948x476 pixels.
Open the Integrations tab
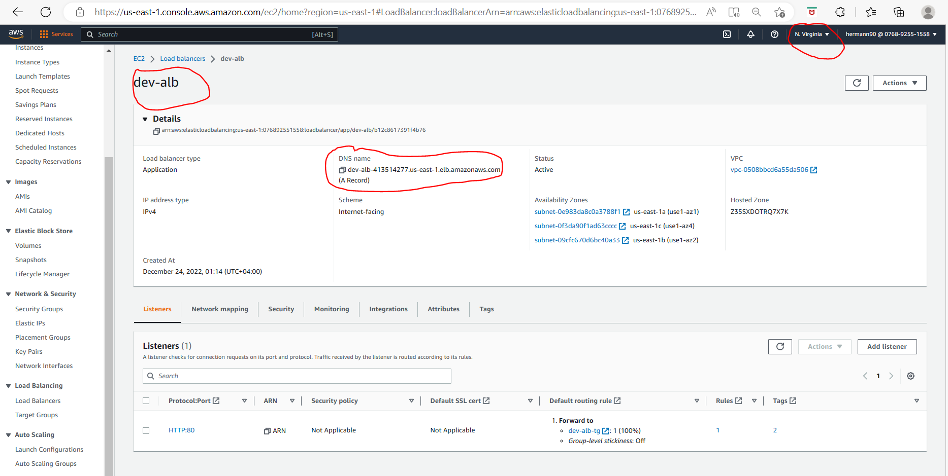click(388, 309)
